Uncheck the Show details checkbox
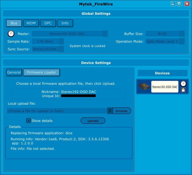This screenshot has width=192, height=175. (x=29, y=121)
